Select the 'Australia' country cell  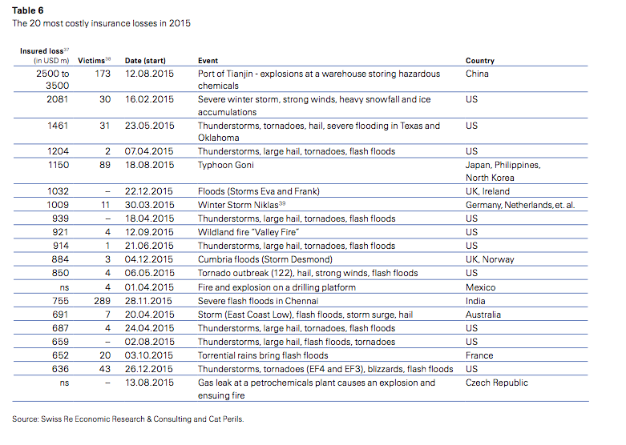click(x=484, y=315)
